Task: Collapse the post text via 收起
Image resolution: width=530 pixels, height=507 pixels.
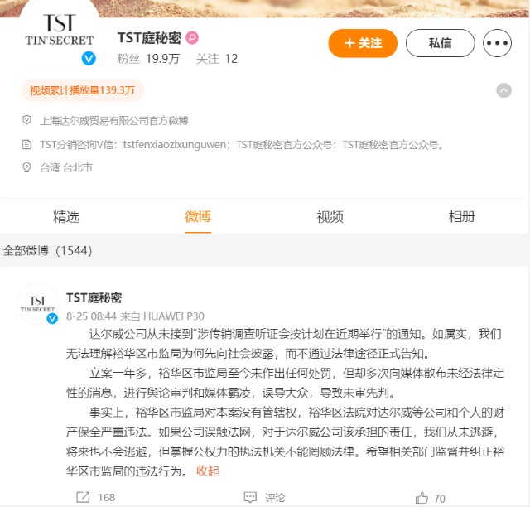Action: tap(208, 471)
